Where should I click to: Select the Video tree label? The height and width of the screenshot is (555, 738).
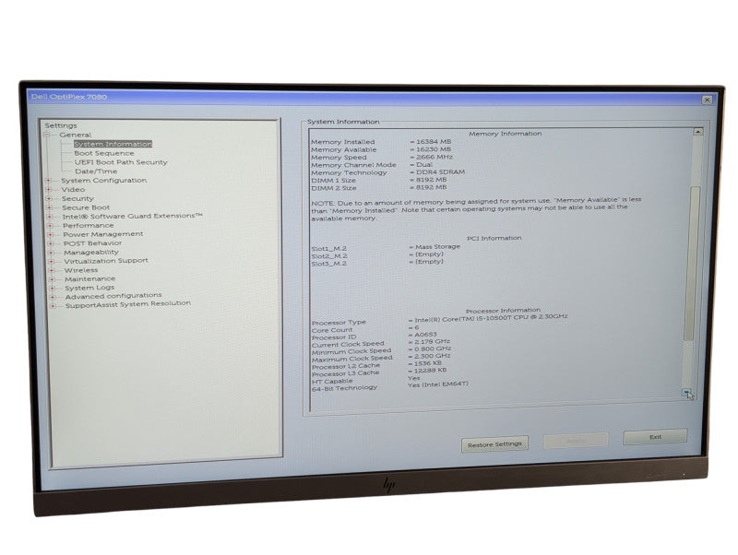point(73,190)
